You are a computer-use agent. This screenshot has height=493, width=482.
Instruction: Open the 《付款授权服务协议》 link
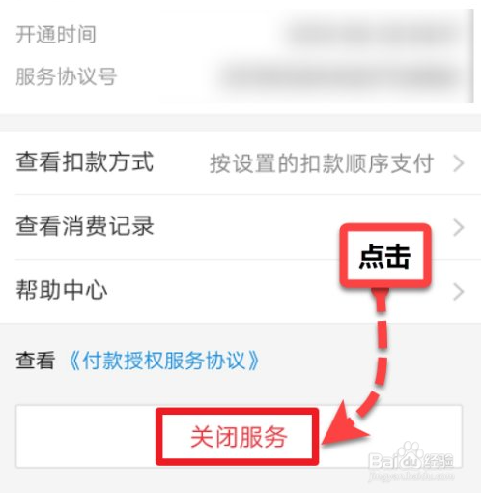[164, 360]
